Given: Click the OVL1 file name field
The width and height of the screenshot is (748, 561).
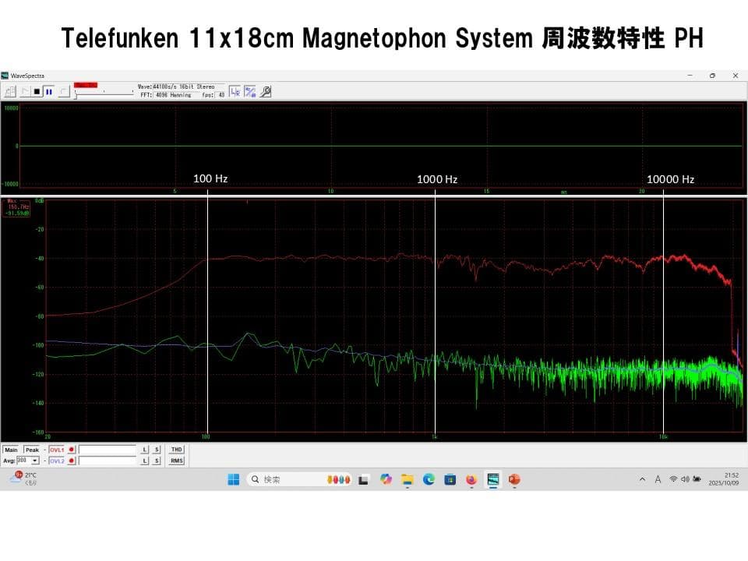Looking at the screenshot, I should [x=108, y=450].
